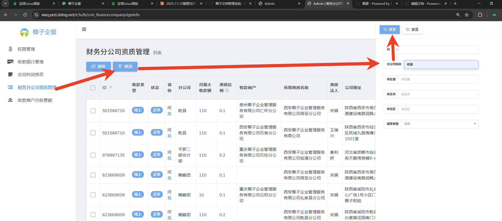Image resolution: width=502 pixels, height=221 pixels.
Task: Click the address bar URL
Action: click(91, 15)
